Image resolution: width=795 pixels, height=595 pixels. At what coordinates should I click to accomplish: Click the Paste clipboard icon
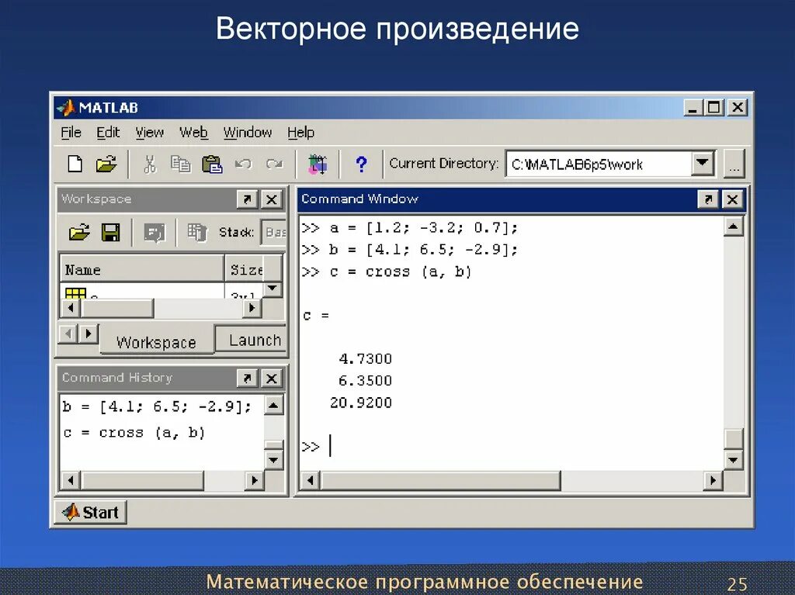[x=212, y=164]
